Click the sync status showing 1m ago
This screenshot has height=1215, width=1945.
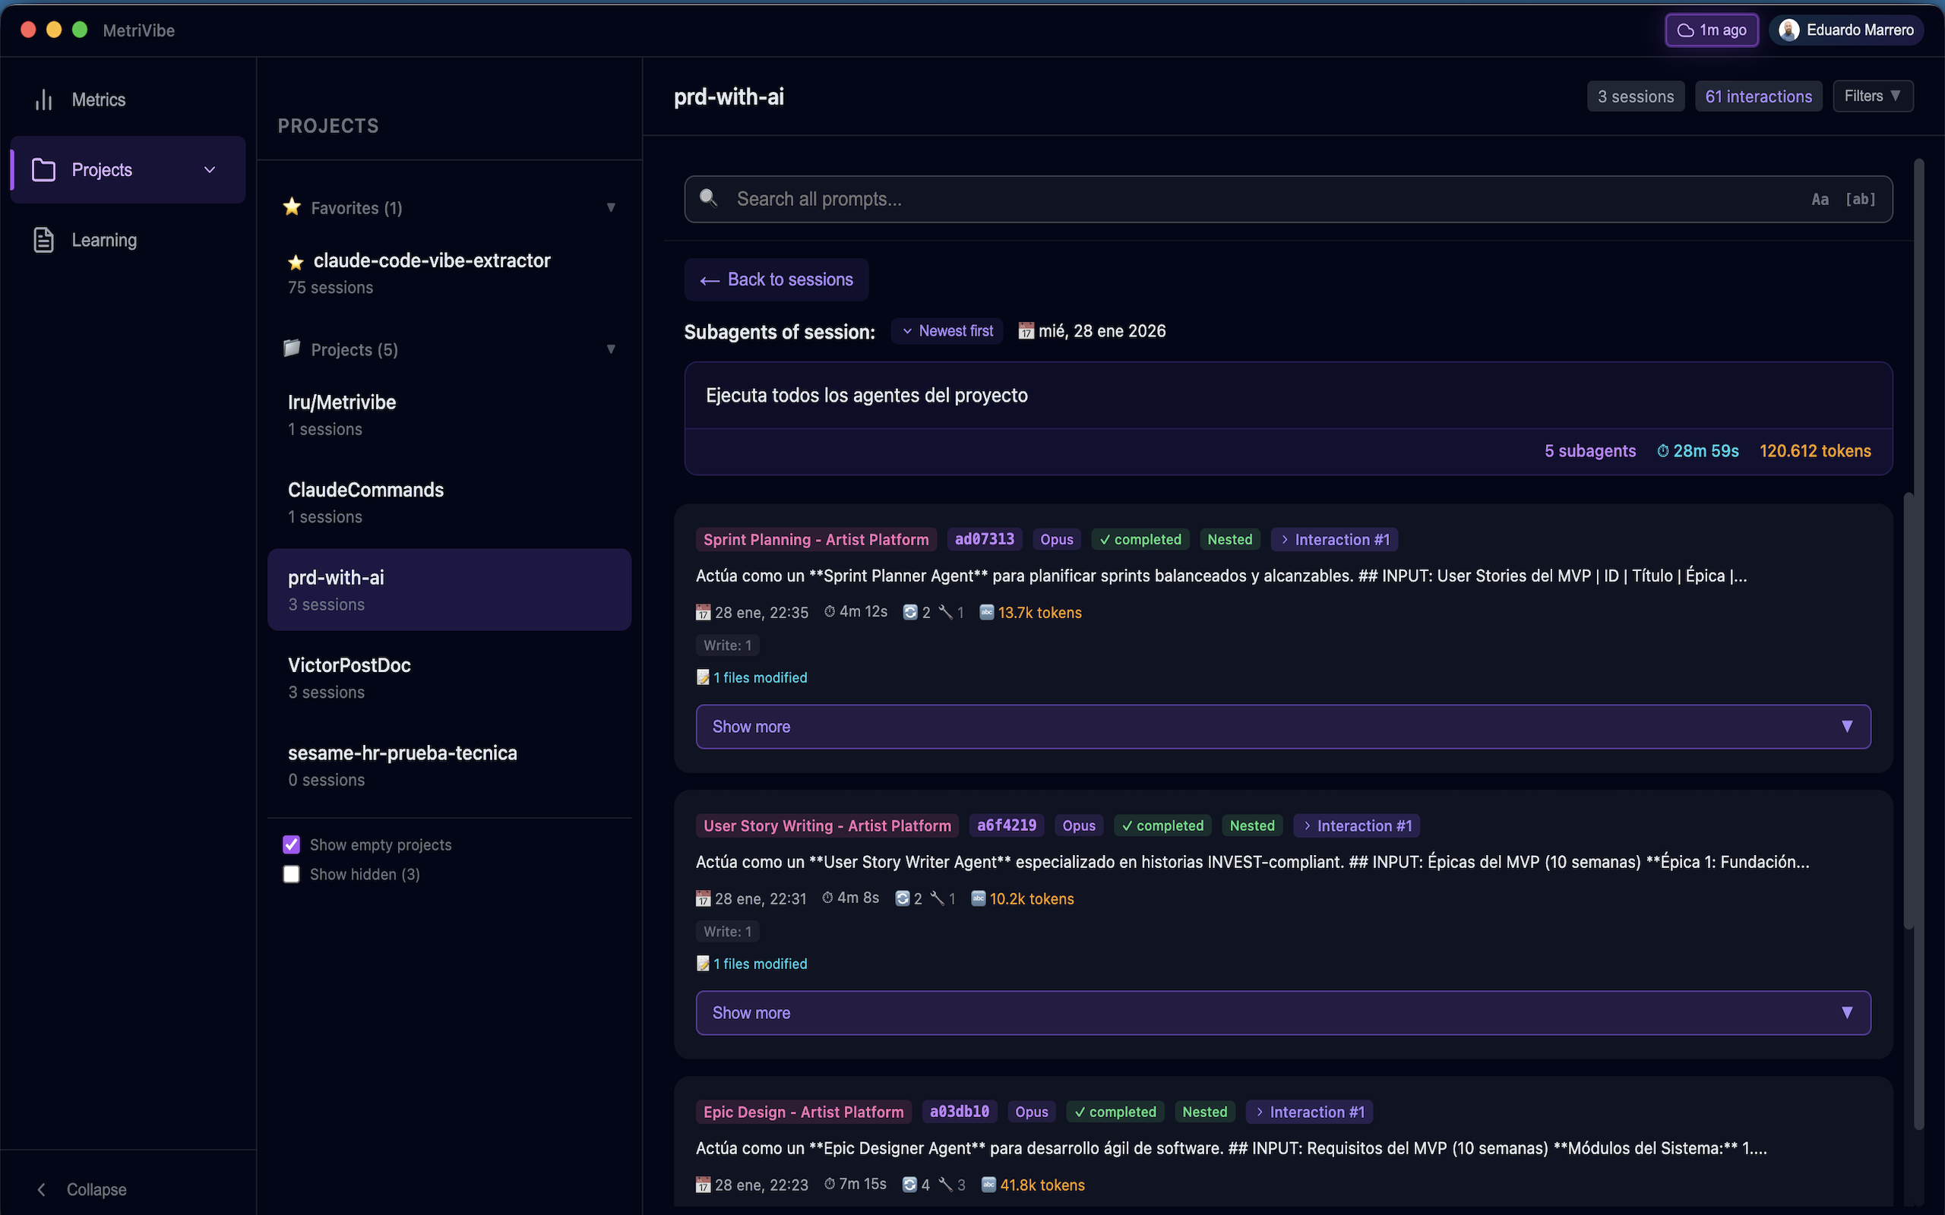tap(1711, 30)
